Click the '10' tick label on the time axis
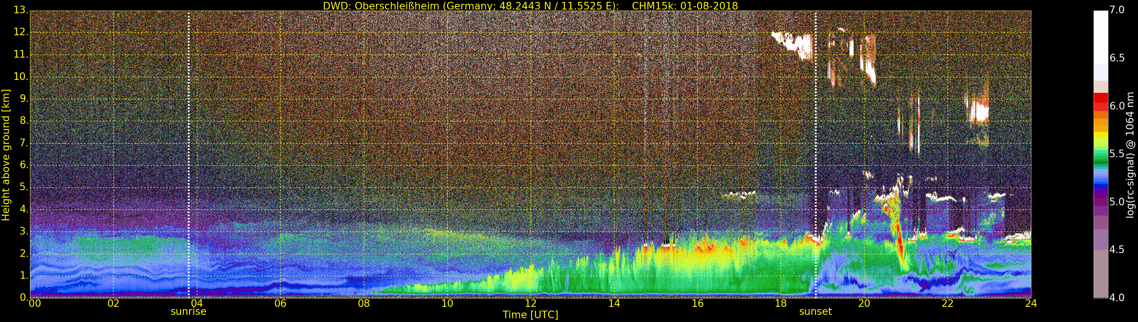Viewport: 1138px width, 322px height. [x=447, y=303]
